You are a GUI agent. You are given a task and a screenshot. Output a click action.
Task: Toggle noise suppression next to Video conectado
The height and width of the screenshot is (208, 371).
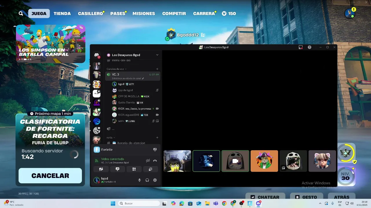148,161
